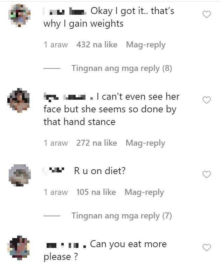
Task: Expand "Tingnan ang mga reply (7)"
Action: tap(122, 216)
